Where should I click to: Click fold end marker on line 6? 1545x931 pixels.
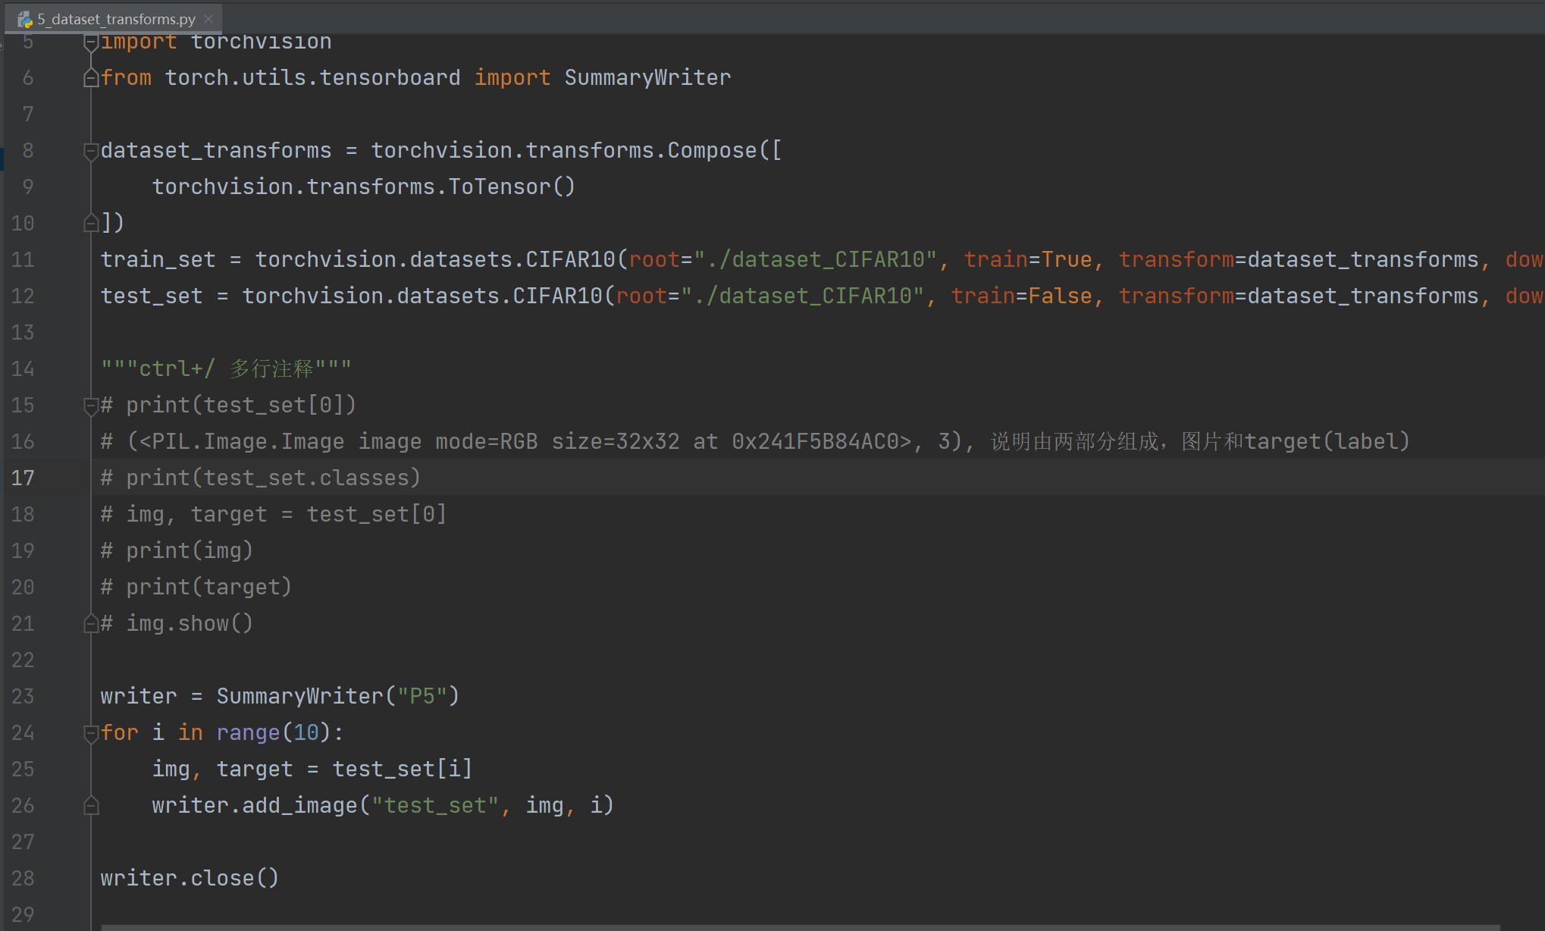pos(91,78)
